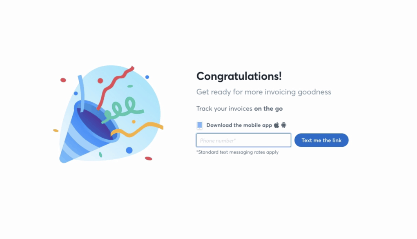The height and width of the screenshot is (239, 417).
Task: Click the Get ready for more invoicing text
Action: coord(264,92)
